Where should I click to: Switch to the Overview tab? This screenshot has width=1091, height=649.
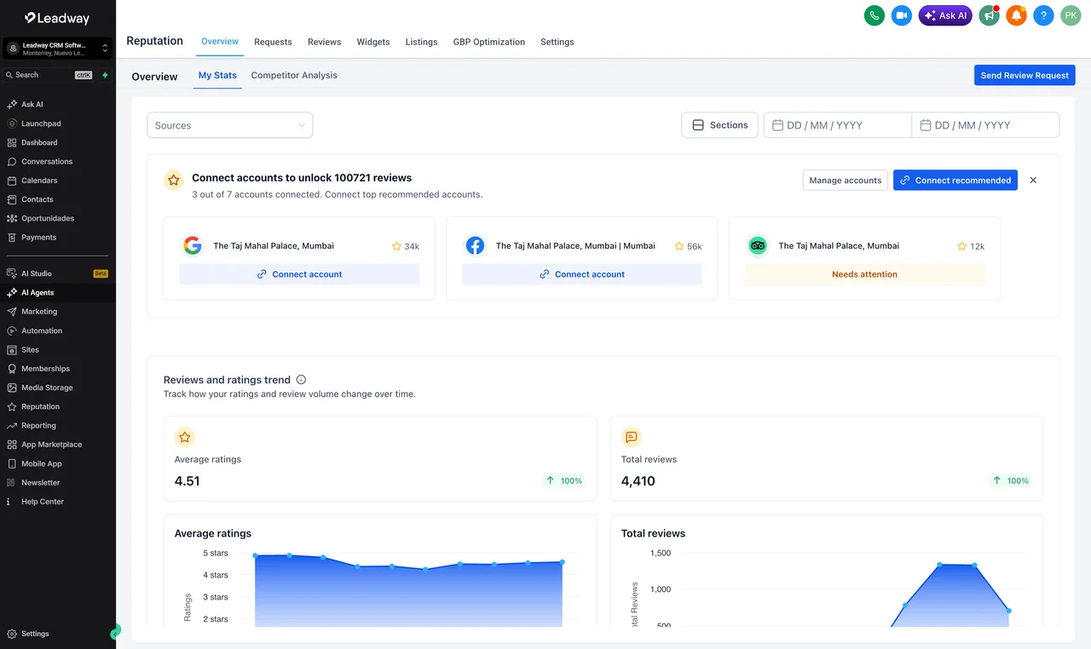[x=220, y=41]
